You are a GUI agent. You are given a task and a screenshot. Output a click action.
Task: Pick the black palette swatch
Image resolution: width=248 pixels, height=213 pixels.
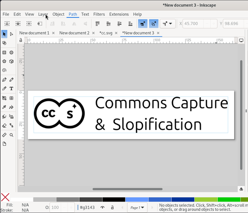pos(113,200)
